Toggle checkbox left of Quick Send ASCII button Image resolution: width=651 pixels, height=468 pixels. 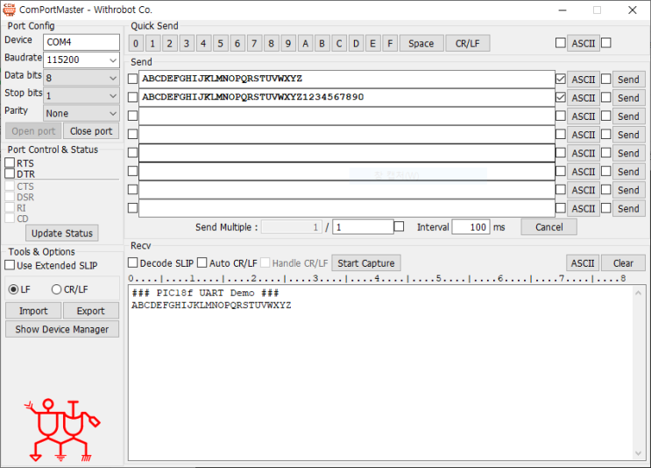click(561, 43)
